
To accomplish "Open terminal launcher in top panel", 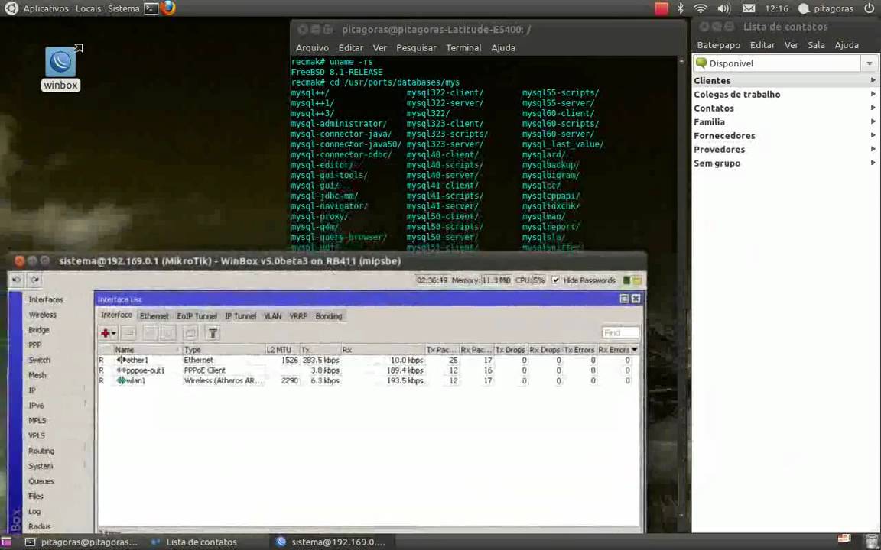I will tap(151, 8).
